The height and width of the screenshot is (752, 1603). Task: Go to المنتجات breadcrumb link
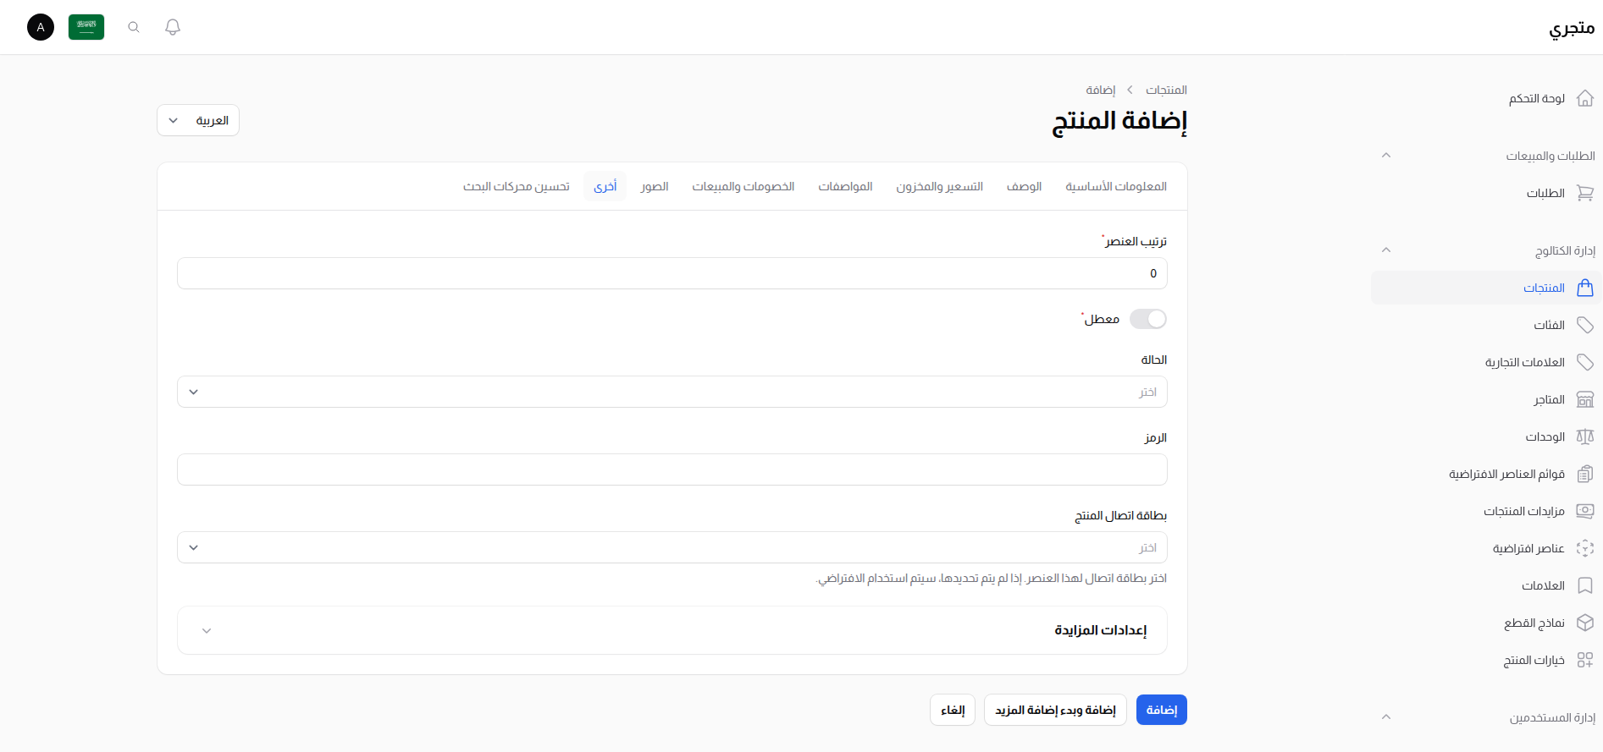tap(1167, 90)
